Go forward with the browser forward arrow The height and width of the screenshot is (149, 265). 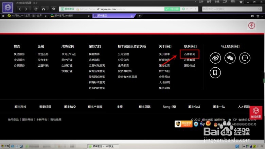[x=26, y=9]
